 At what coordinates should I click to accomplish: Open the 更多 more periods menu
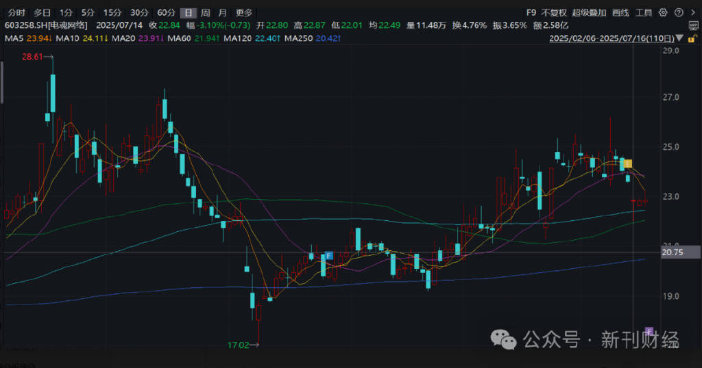point(244,12)
